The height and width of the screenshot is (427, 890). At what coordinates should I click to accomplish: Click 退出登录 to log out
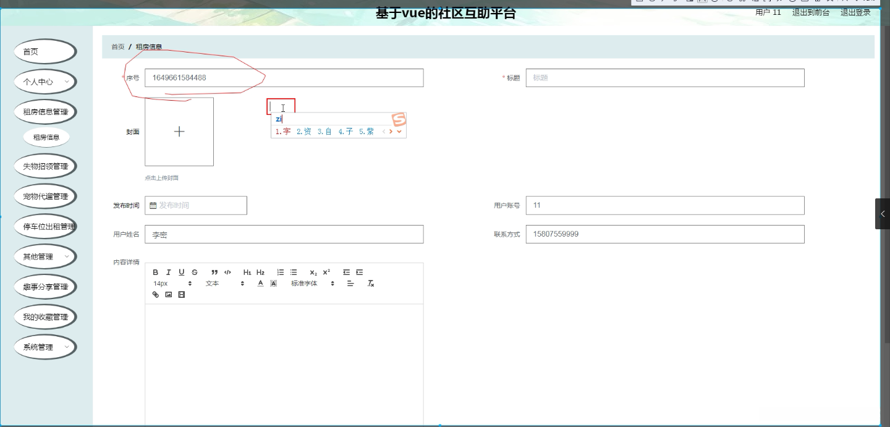855,12
